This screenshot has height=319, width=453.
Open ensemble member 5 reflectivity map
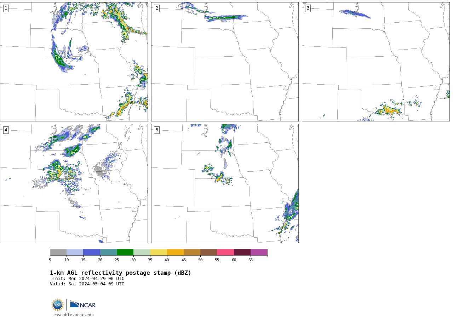coord(225,183)
